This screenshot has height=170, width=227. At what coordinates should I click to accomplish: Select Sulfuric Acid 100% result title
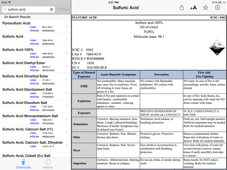[x=18, y=50]
